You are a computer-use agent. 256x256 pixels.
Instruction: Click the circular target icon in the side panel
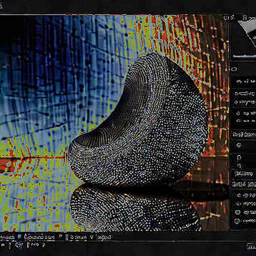pyautogui.click(x=239, y=145)
